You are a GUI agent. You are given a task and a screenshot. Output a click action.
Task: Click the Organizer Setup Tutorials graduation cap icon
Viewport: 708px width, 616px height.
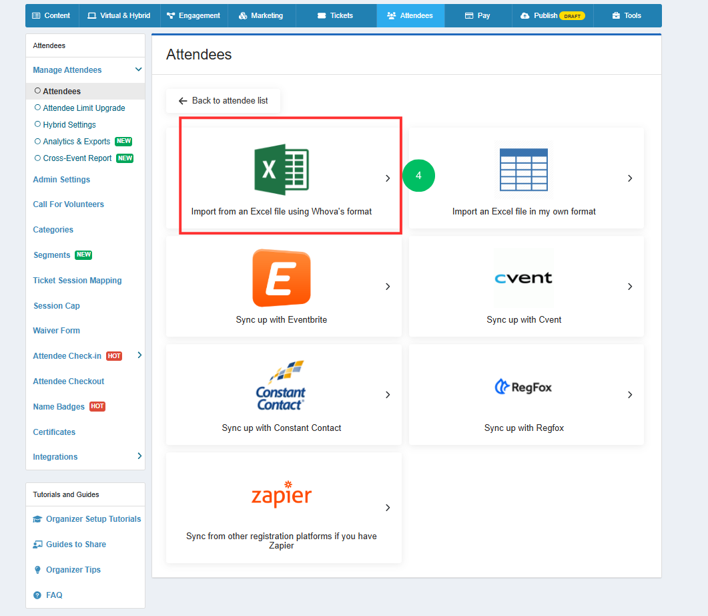[x=37, y=519]
